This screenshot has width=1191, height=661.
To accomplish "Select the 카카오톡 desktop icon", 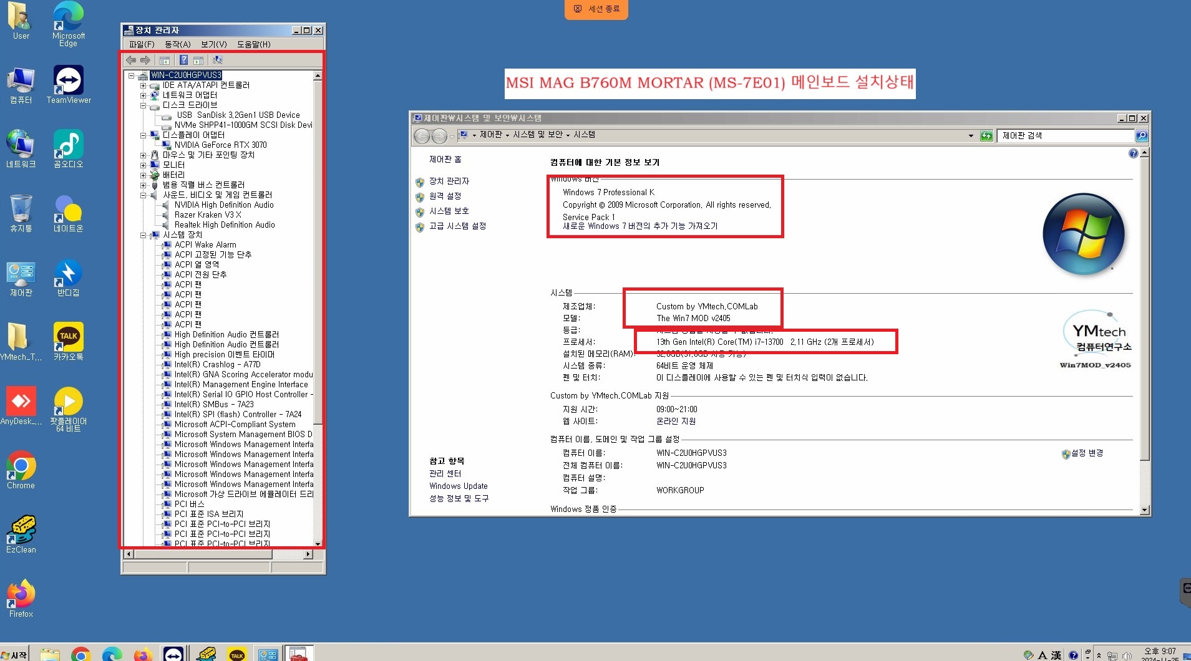I will (69, 342).
